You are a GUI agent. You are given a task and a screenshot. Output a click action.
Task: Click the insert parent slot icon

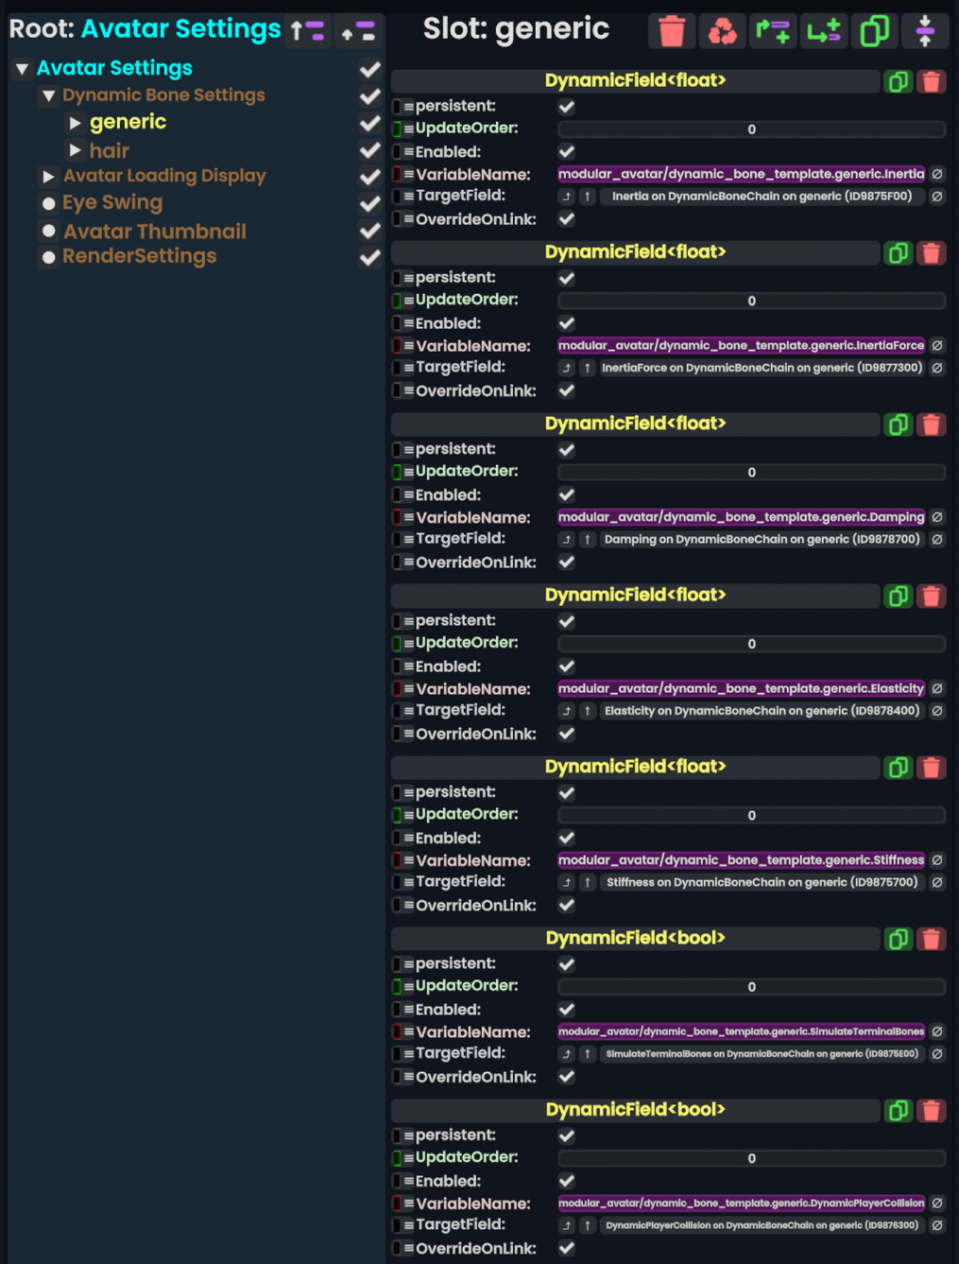(773, 31)
